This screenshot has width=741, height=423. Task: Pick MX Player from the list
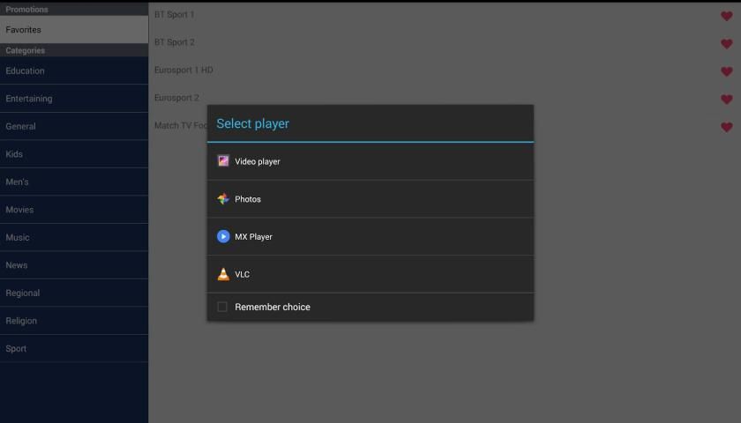(370, 237)
